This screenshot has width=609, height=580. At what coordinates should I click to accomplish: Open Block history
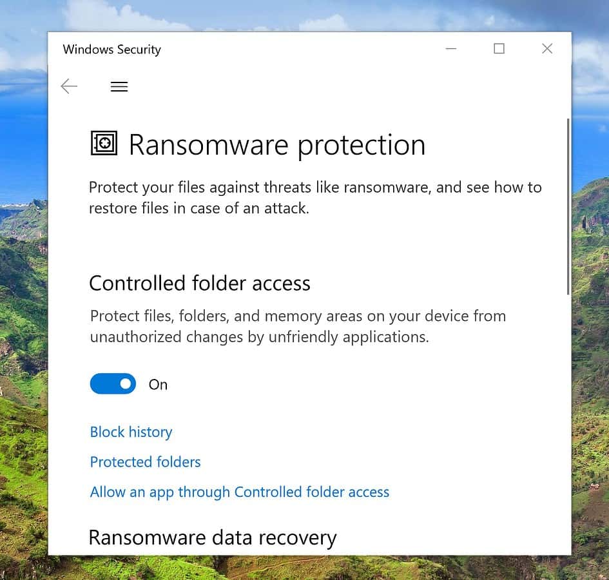click(x=131, y=432)
